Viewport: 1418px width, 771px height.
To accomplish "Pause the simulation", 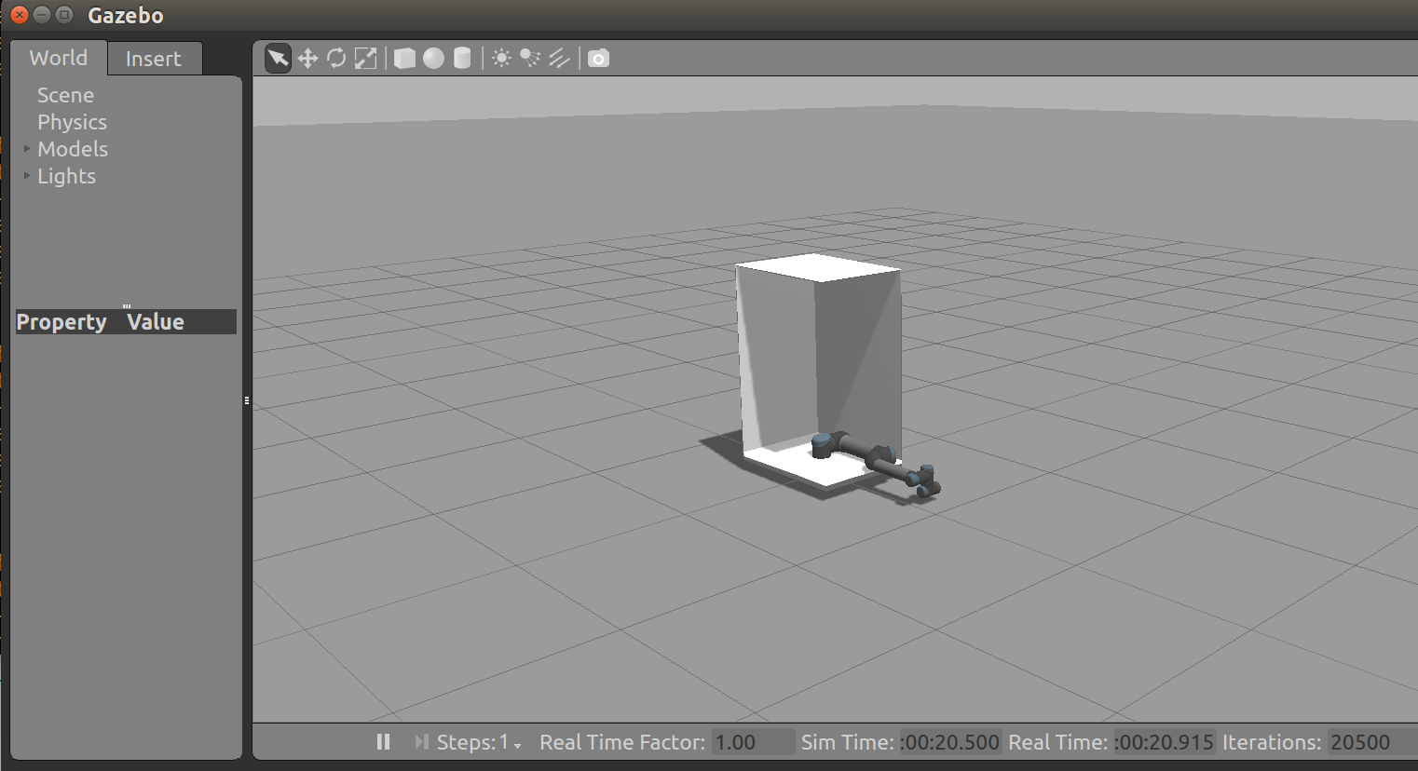I will point(383,742).
